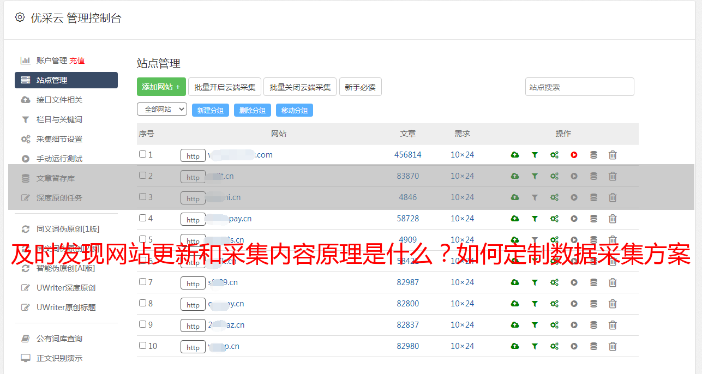The width and height of the screenshot is (702, 374).
Task: Click the trash icon in row 8
Action: coord(613,304)
